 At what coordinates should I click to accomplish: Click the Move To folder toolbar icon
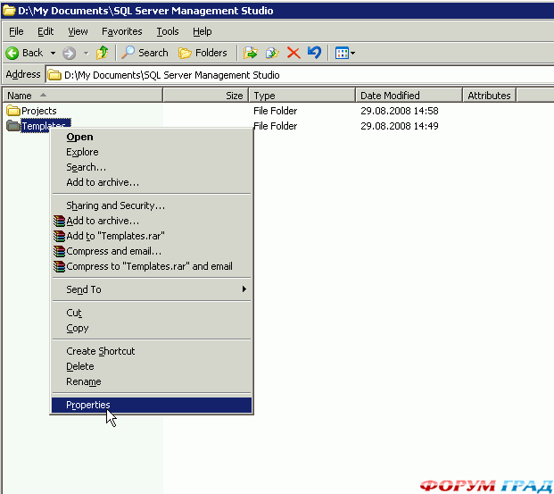point(251,53)
